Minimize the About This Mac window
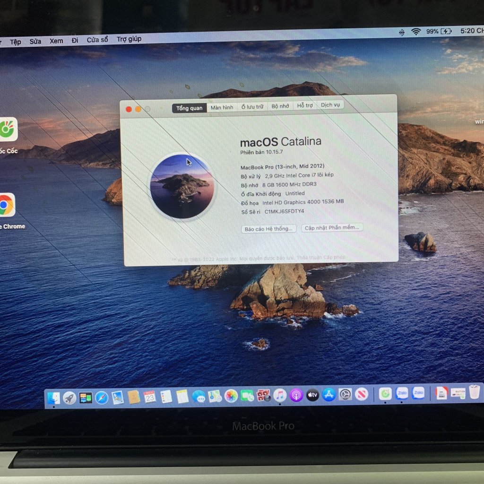 (x=138, y=109)
